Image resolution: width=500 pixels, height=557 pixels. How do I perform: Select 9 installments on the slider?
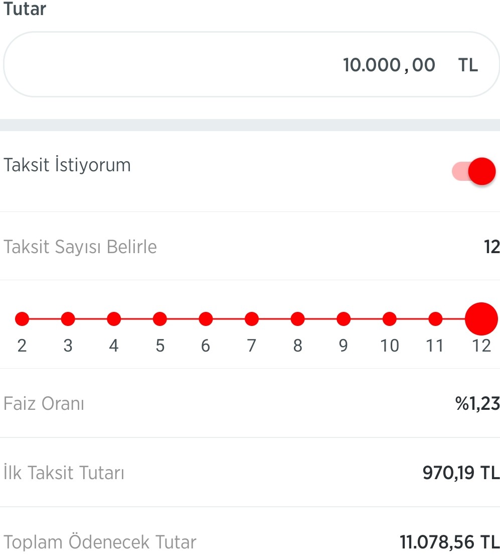click(343, 319)
